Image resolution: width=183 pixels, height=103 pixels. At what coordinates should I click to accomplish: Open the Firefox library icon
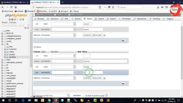(x=162, y=7)
